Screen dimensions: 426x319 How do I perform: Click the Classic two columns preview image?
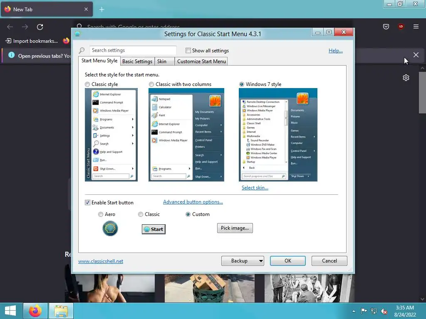point(186,135)
